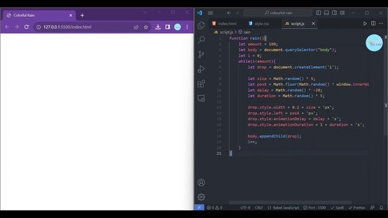Viewport: 388px width, 218px height.
Task: Open the Remote Explorer view
Action: pos(201,98)
